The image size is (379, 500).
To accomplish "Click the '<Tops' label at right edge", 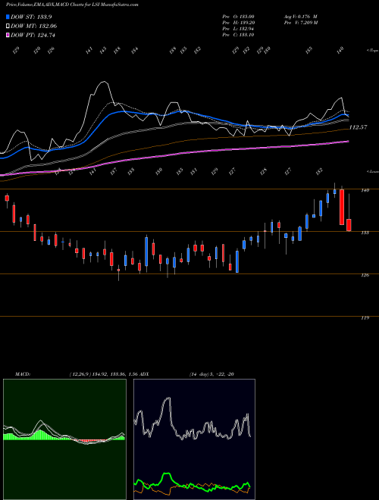I will (x=372, y=51).
